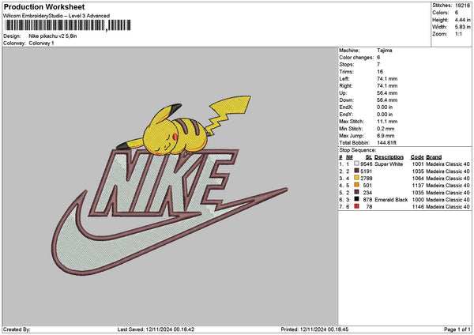
Task: Click the barcode under the worksheet title
Action: click(68, 25)
